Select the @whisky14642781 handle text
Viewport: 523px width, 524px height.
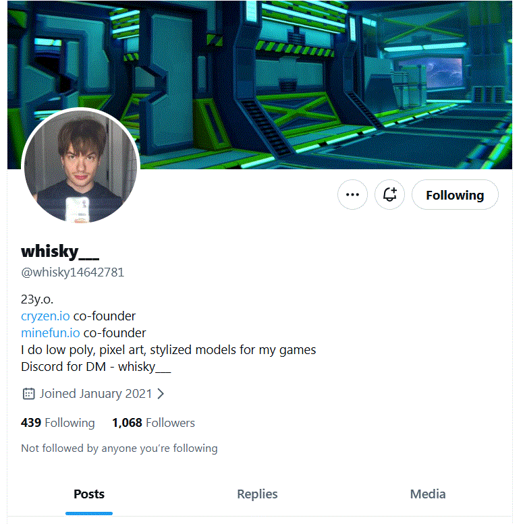pos(73,272)
